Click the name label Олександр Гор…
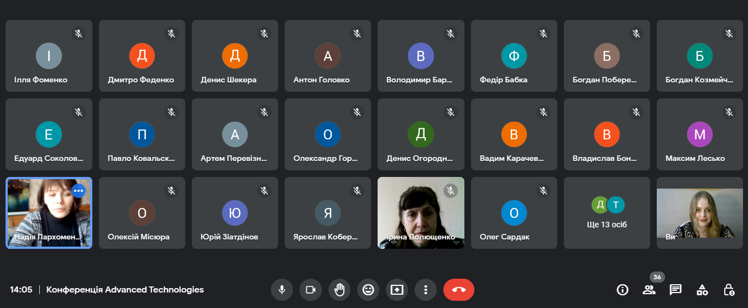Image resolution: width=748 pixels, height=308 pixels. point(325,158)
